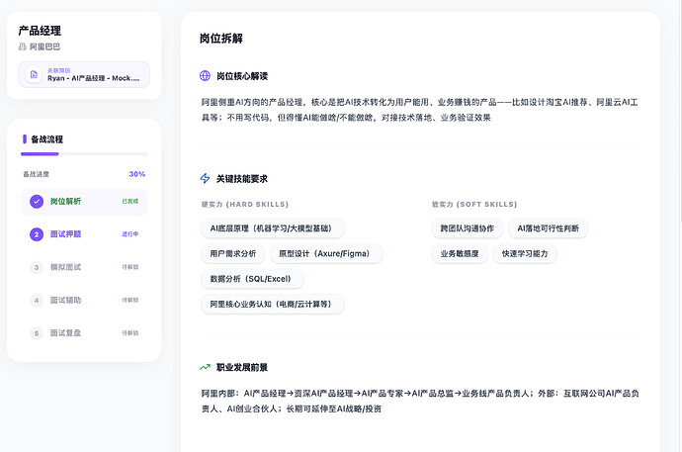Click the completed checkmark icon for 岗位解析

pyautogui.click(x=37, y=202)
